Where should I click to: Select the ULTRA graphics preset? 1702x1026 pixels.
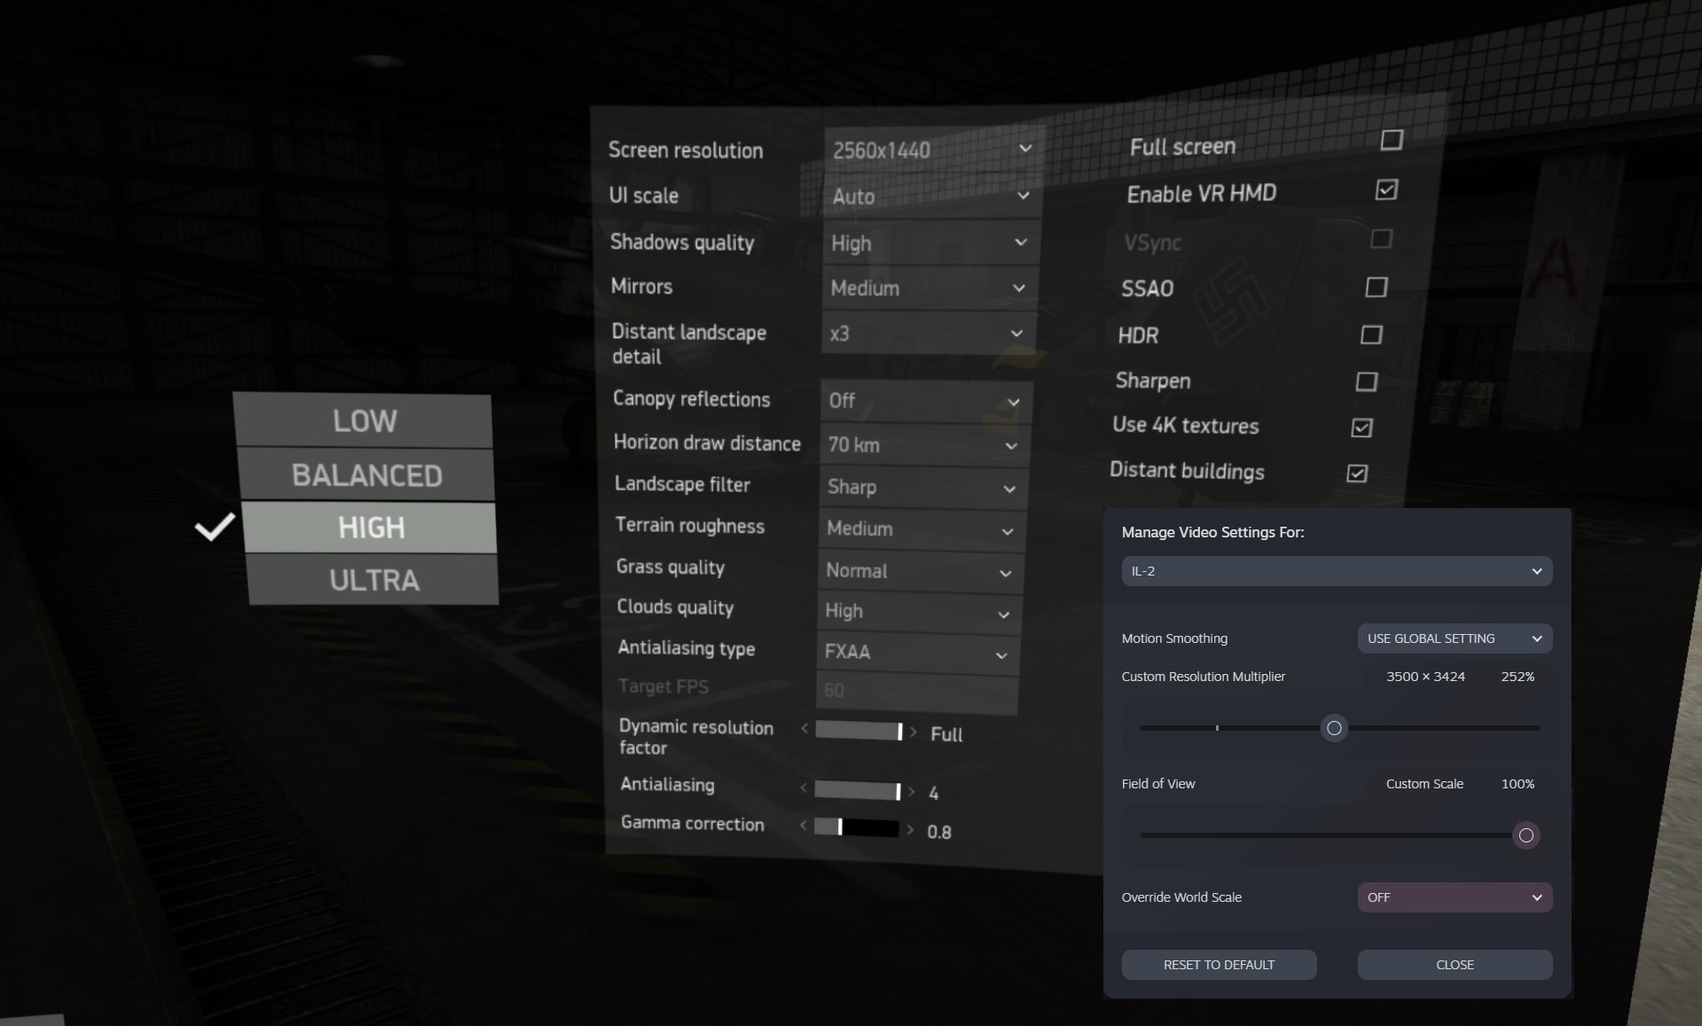click(373, 580)
